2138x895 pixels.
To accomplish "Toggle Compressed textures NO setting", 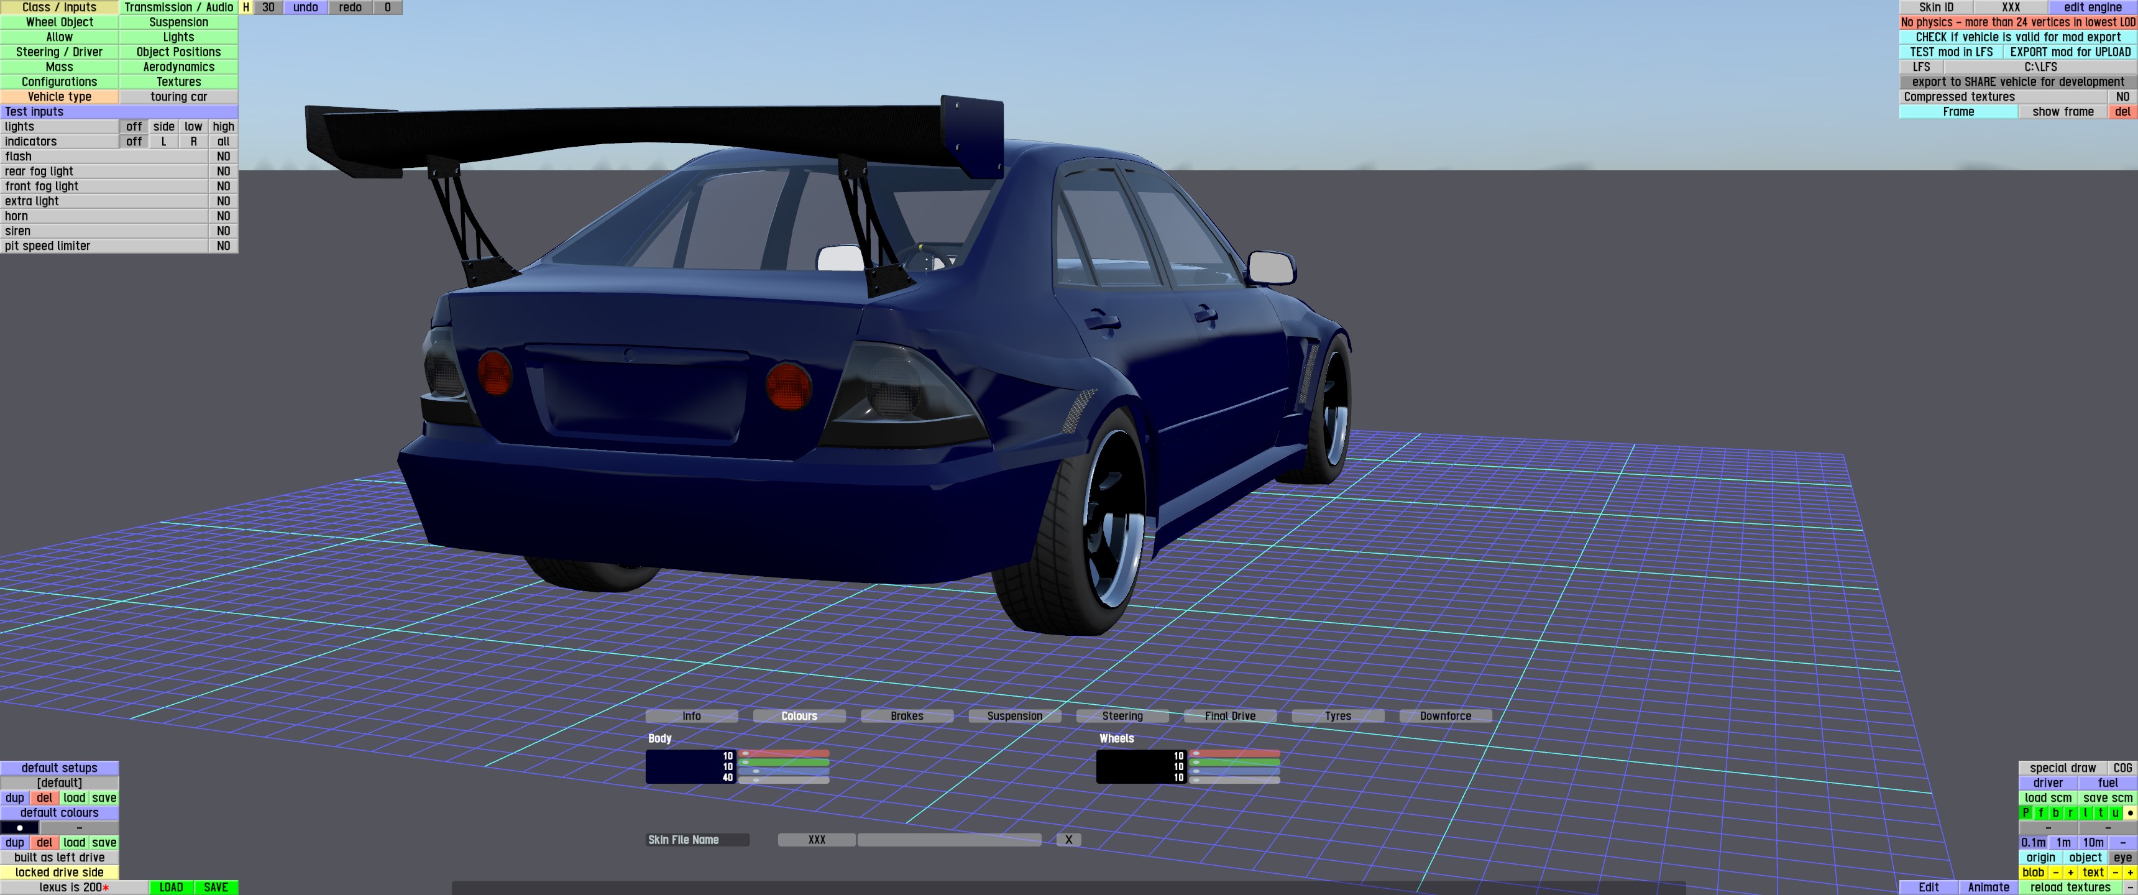I will [x=2122, y=96].
